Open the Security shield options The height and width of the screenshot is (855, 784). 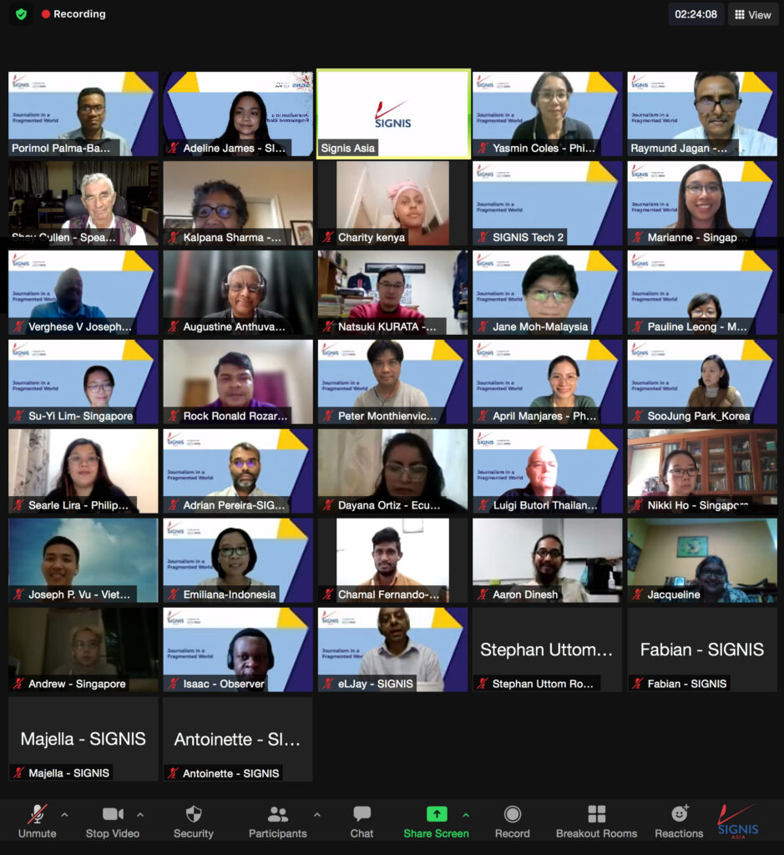tap(193, 820)
